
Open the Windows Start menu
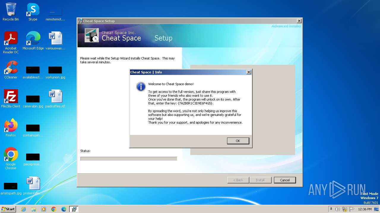pos(8,209)
